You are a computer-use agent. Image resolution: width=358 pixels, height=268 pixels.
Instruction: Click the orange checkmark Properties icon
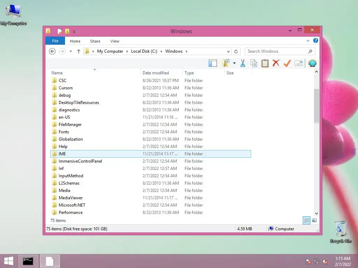click(x=287, y=63)
